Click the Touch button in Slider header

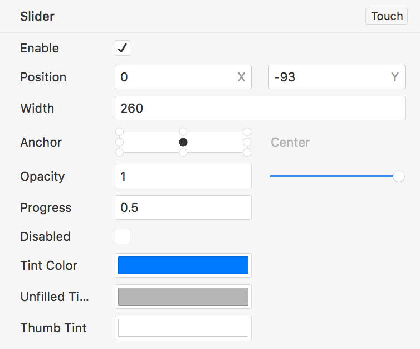click(x=387, y=16)
